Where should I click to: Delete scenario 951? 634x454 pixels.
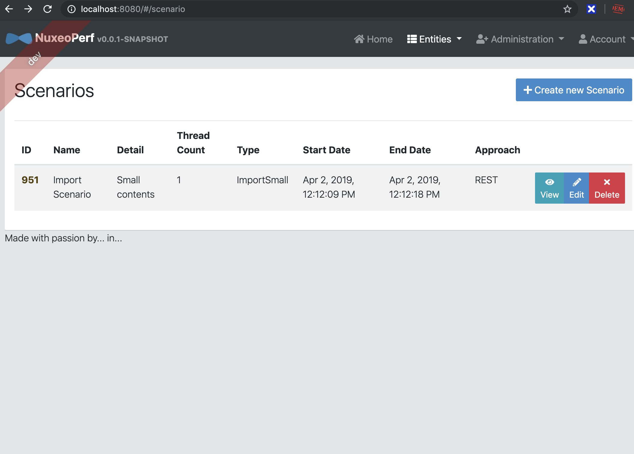pos(607,188)
